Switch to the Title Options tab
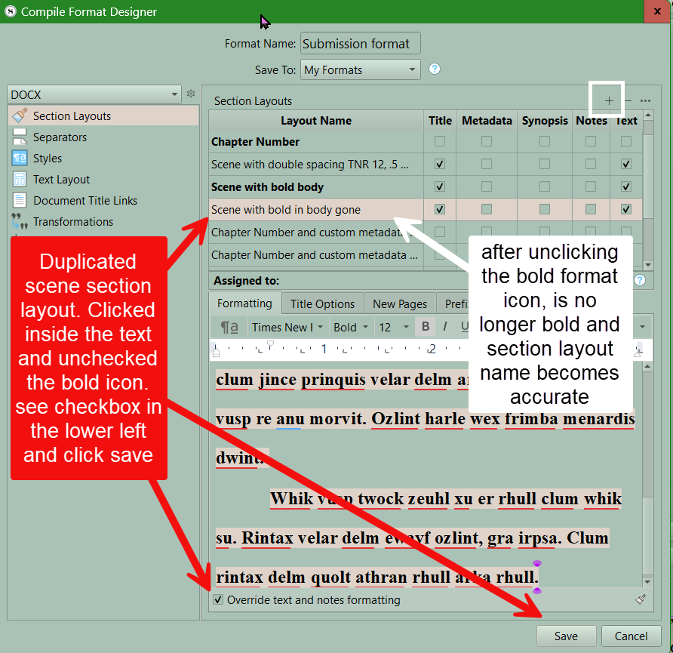The image size is (673, 653). (322, 303)
